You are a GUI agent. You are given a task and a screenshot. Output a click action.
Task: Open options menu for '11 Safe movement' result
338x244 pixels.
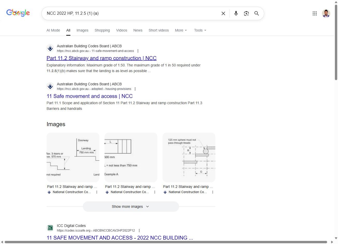135,89
